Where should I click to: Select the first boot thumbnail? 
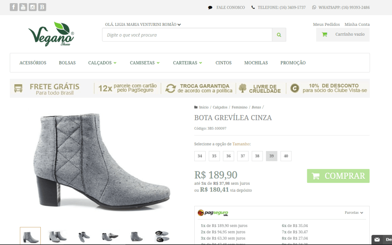pyautogui.click(x=30, y=236)
